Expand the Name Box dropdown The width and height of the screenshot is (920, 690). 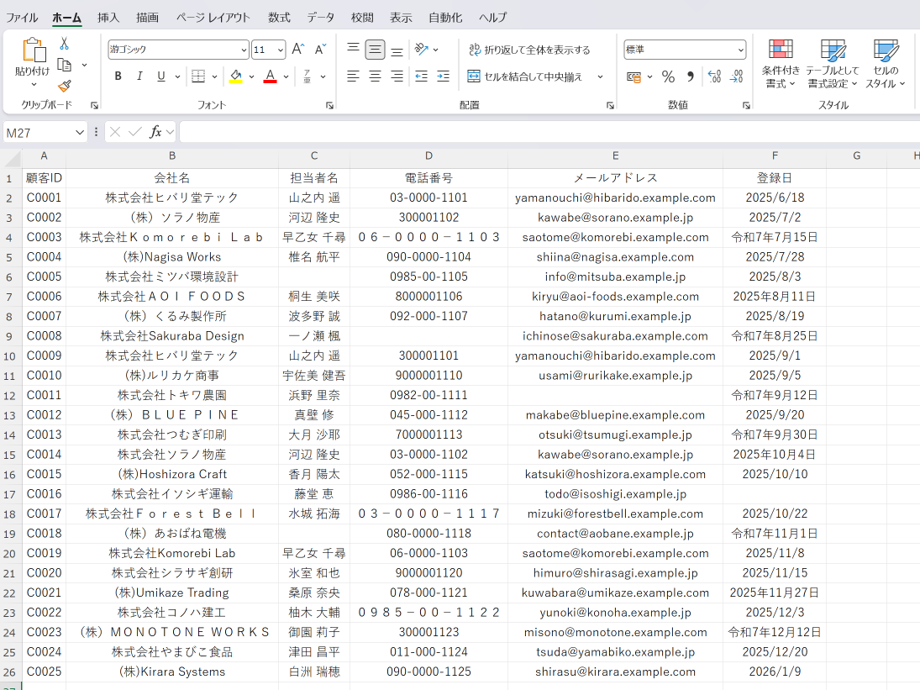click(80, 133)
